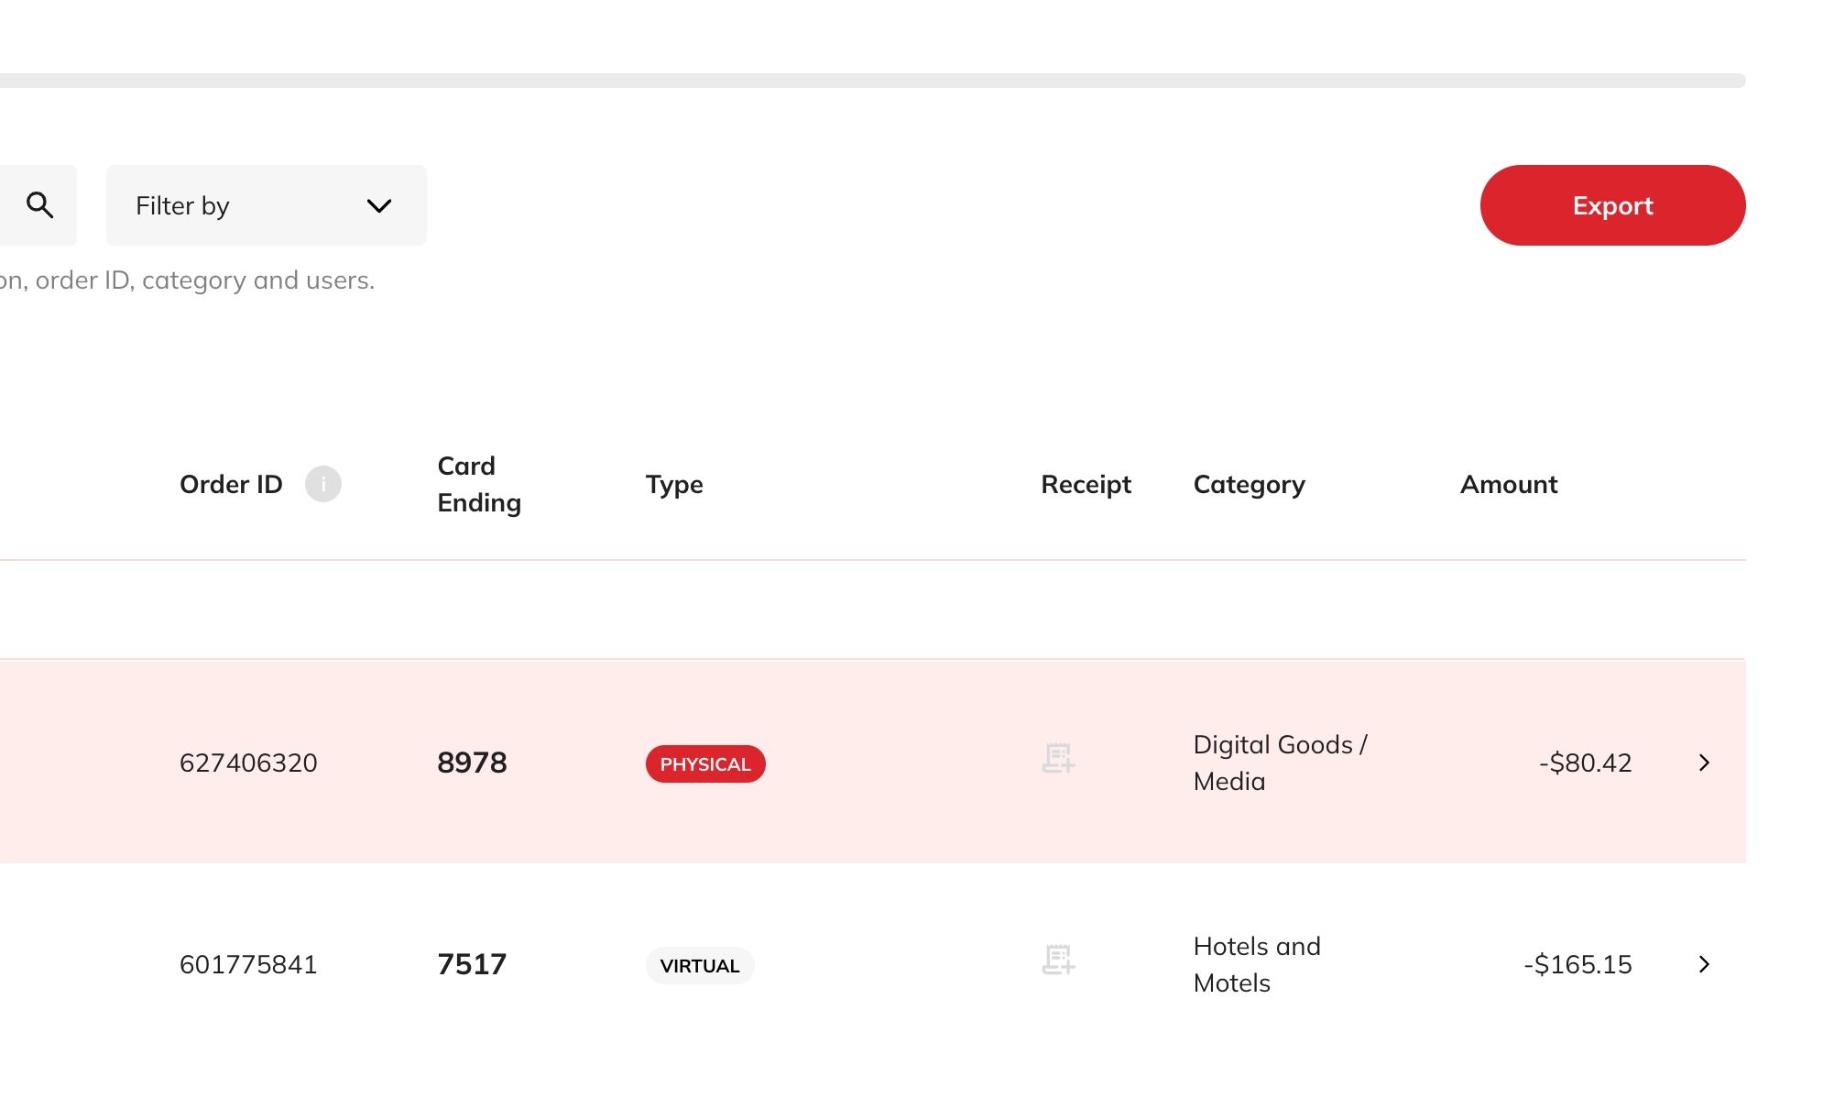This screenshot has height=1120, width=1823.
Task: Click order ID 627406320
Action: 248,763
